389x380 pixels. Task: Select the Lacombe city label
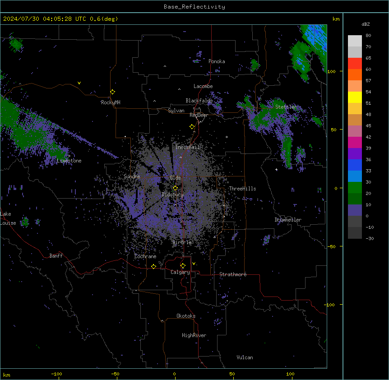point(203,86)
